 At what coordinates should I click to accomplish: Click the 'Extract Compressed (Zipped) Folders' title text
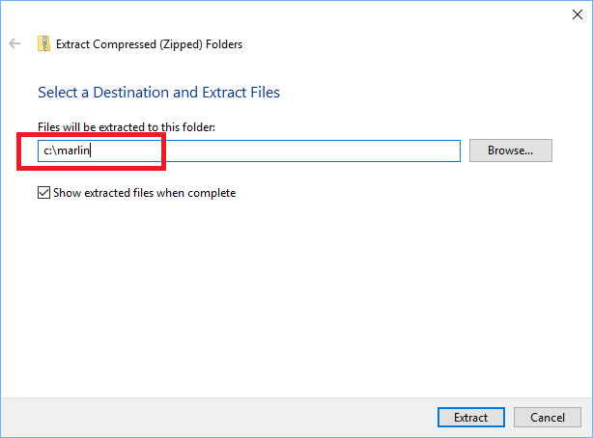[x=150, y=43]
